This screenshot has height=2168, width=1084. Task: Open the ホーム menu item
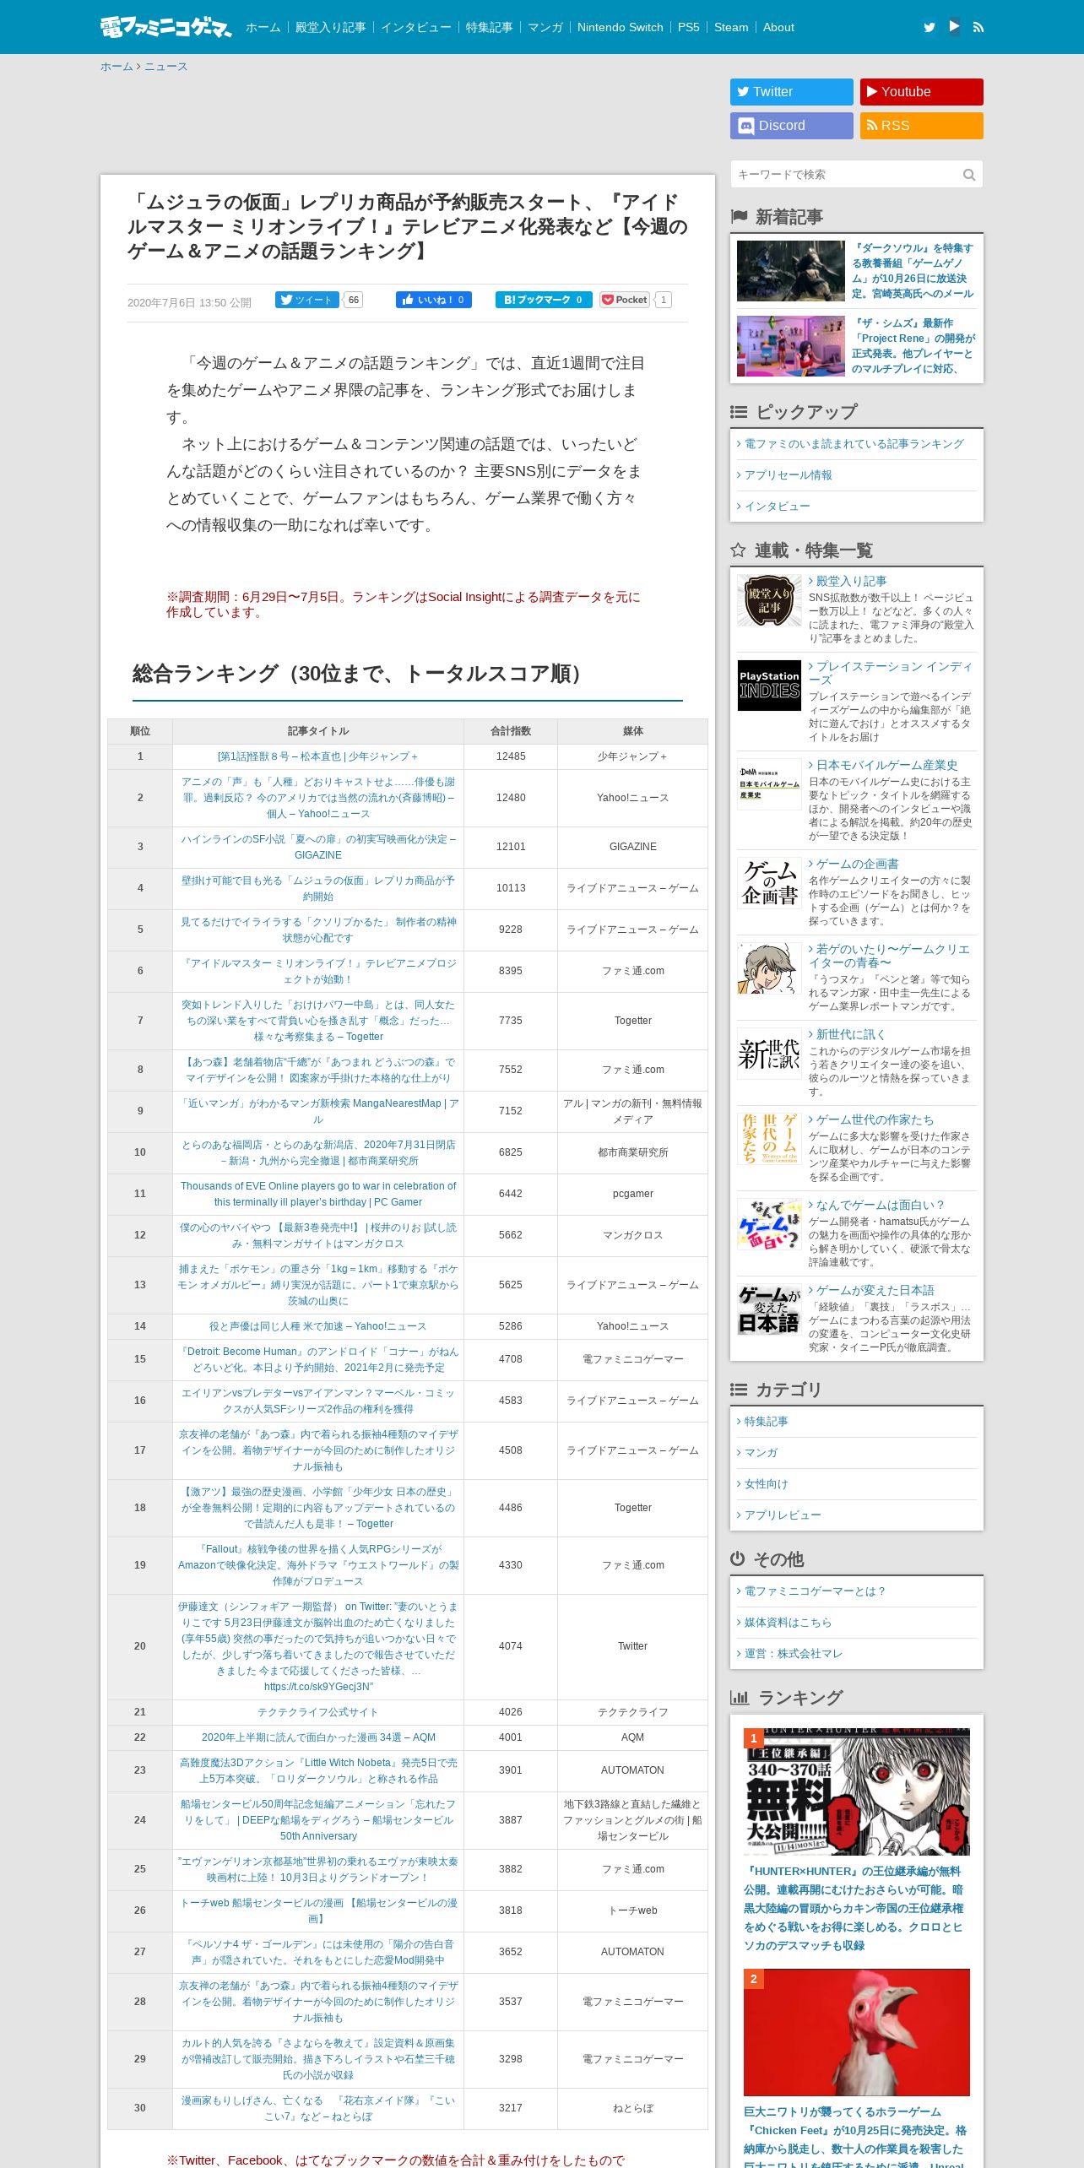pos(263,27)
